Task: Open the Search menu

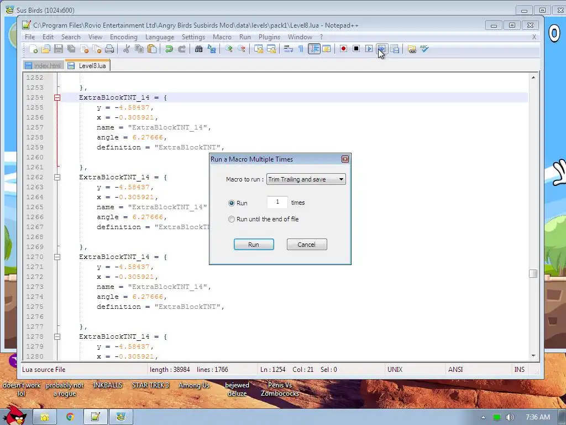Action: click(71, 37)
